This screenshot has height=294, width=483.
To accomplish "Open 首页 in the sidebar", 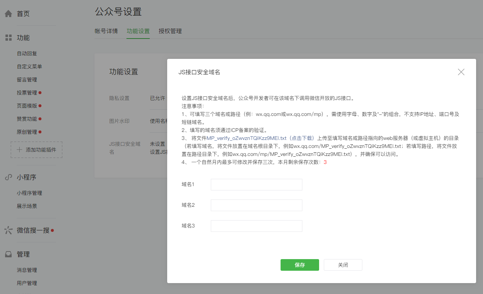I will pyautogui.click(x=23, y=14).
